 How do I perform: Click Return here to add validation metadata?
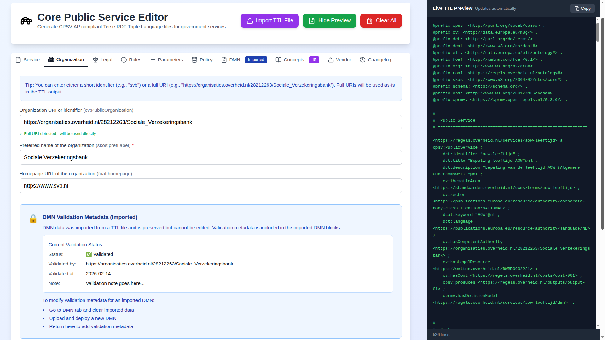coord(91,326)
